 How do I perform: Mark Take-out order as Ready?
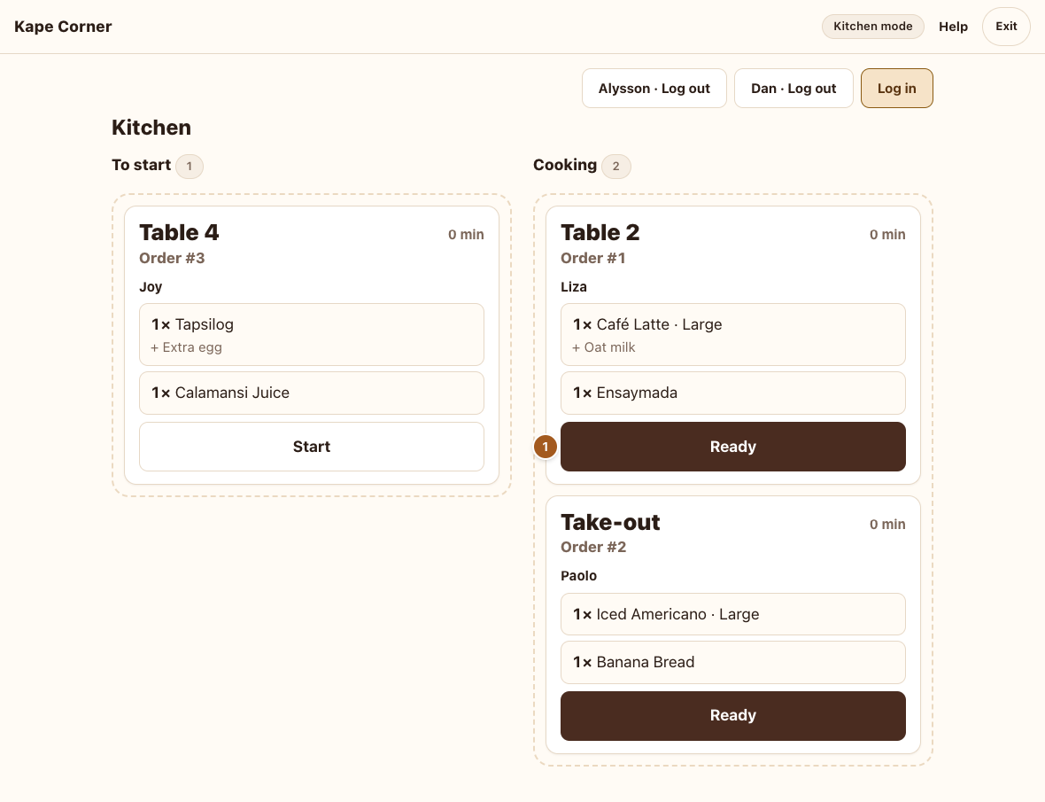[x=732, y=715]
